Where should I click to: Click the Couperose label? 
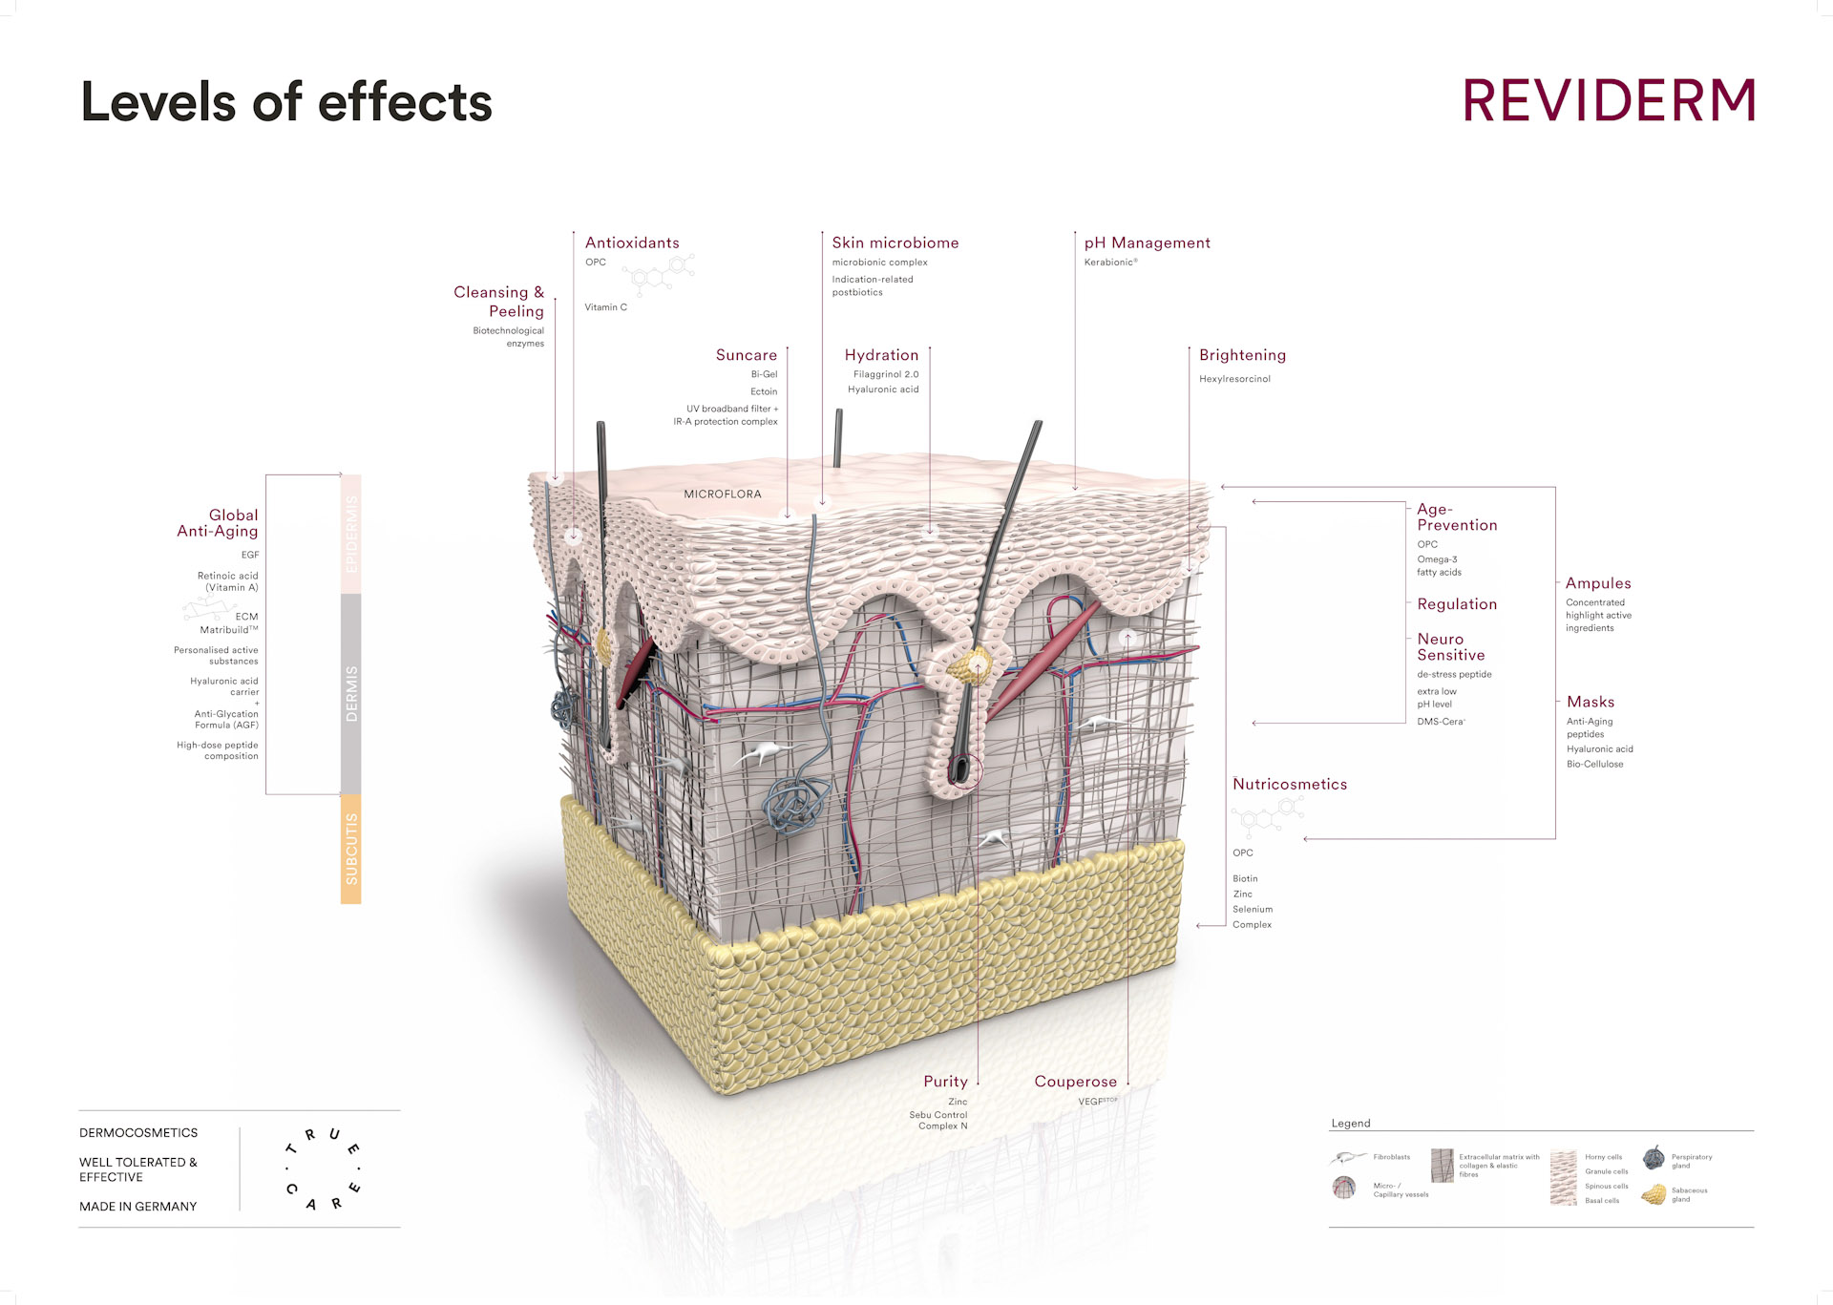[x=1075, y=1082]
